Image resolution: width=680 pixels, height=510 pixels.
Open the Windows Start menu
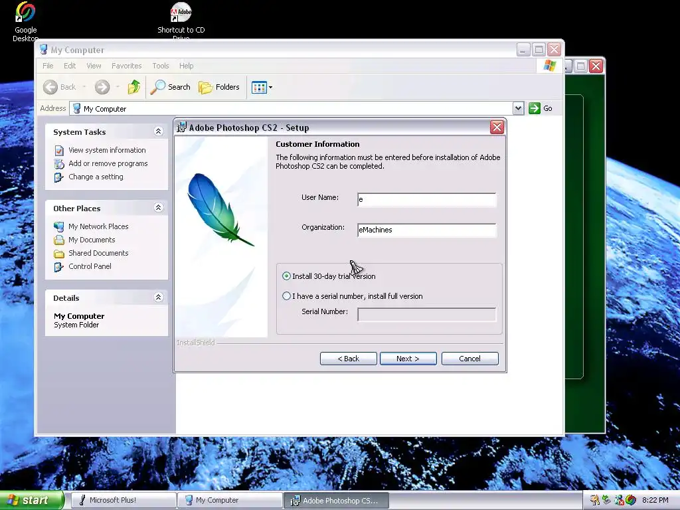tap(32, 500)
